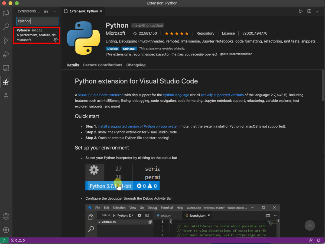The image size is (325, 244).
Task: Open errors and warnings count in status bar
Action: pyautogui.click(x=18, y=240)
